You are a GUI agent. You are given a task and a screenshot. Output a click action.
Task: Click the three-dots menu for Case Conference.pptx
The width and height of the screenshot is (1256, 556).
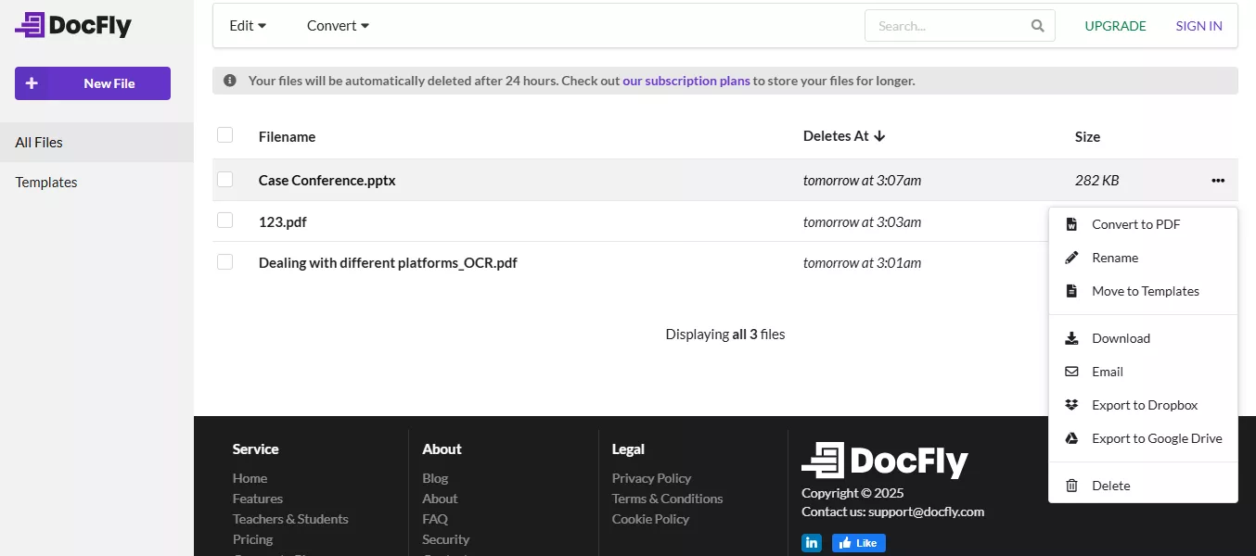(1217, 181)
